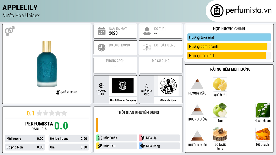Select the Mùa Hạ season button
276x155 pixels.
[x=159, y=138]
